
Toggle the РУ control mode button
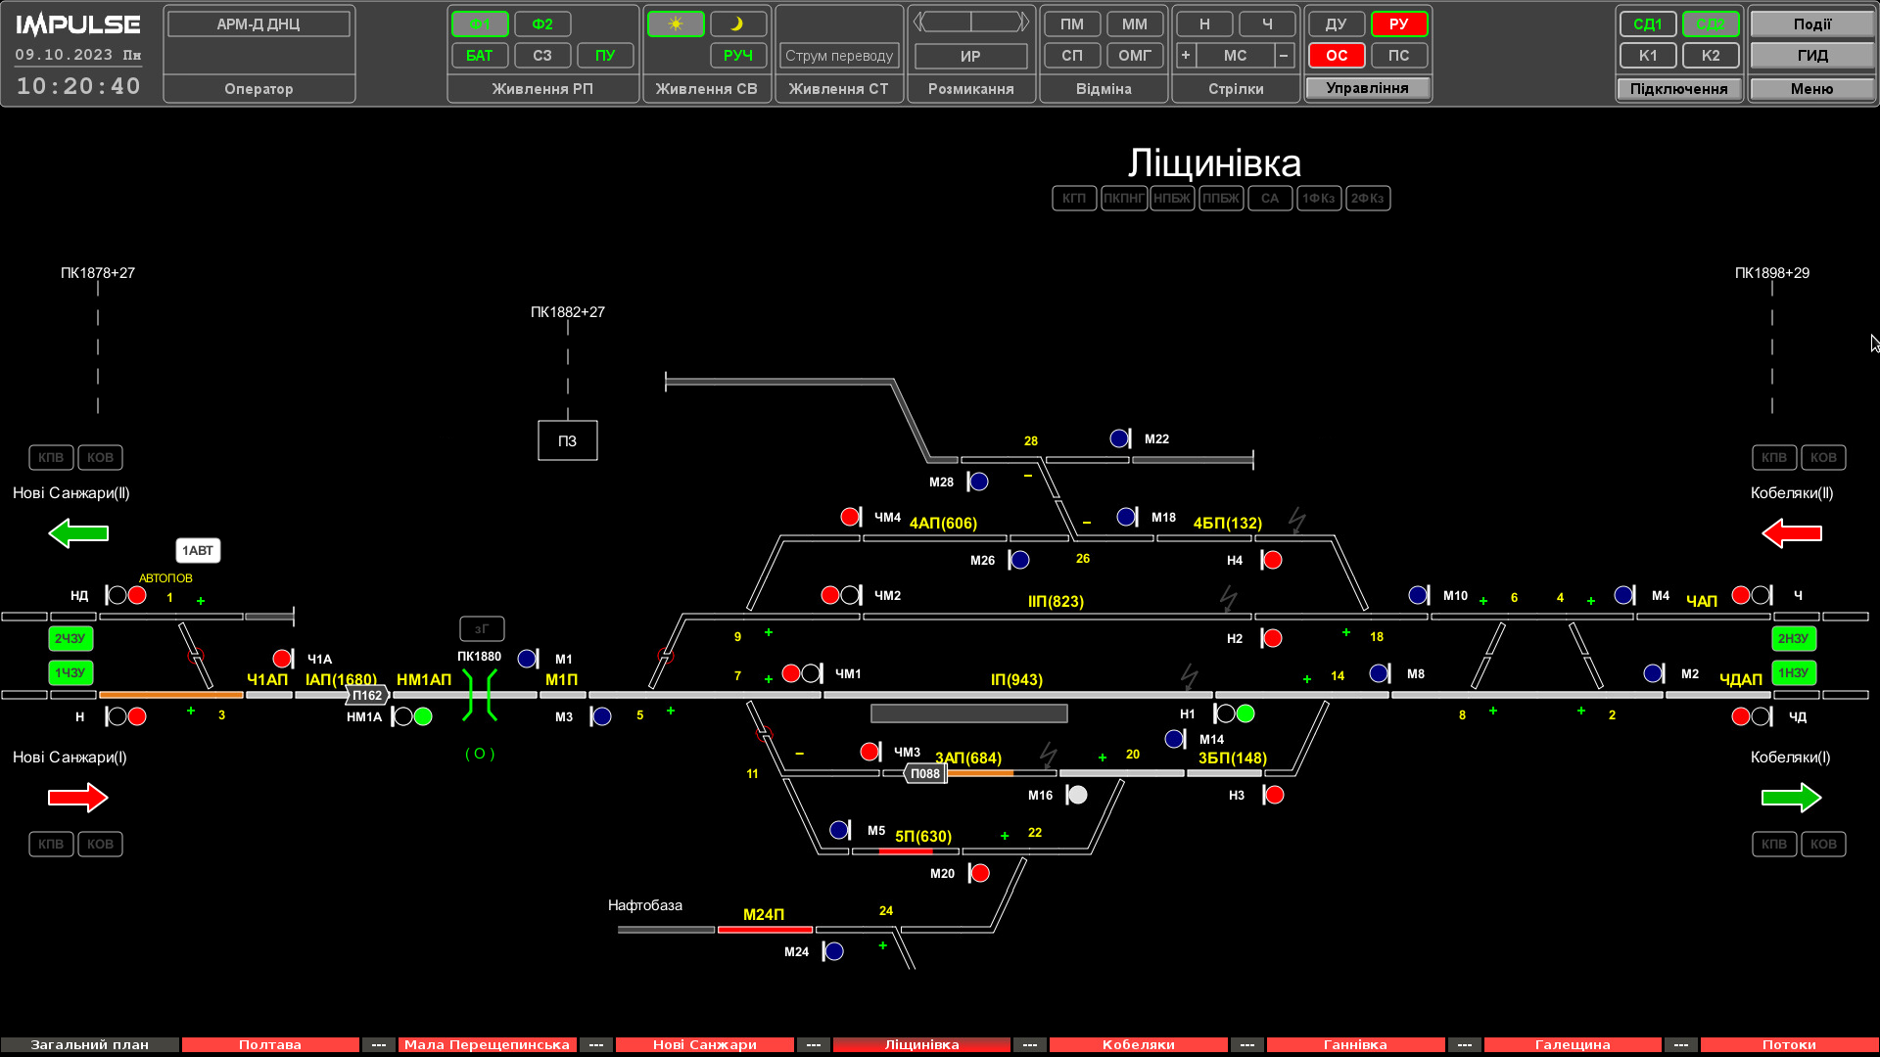tap(1398, 23)
